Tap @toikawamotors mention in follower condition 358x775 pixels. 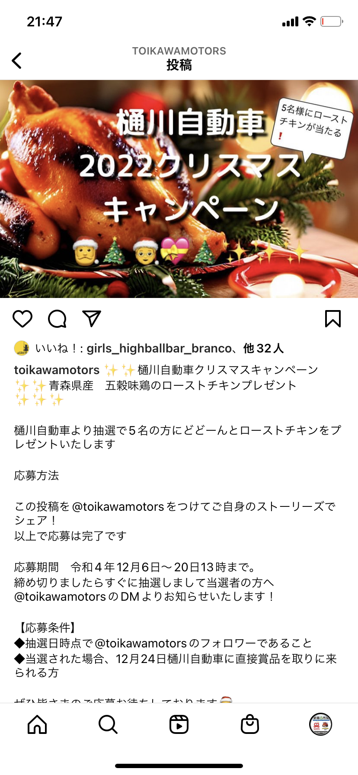(x=141, y=643)
